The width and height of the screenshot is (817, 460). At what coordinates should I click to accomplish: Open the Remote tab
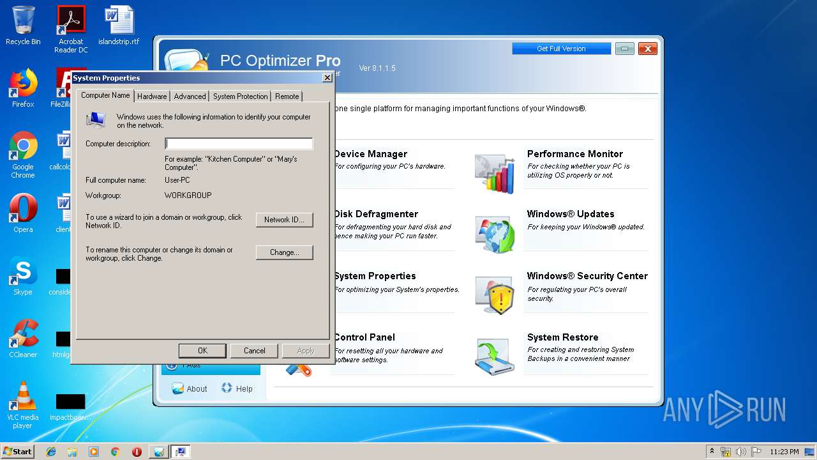point(287,96)
